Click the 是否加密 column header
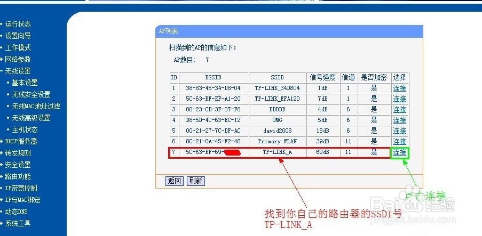 374,77
